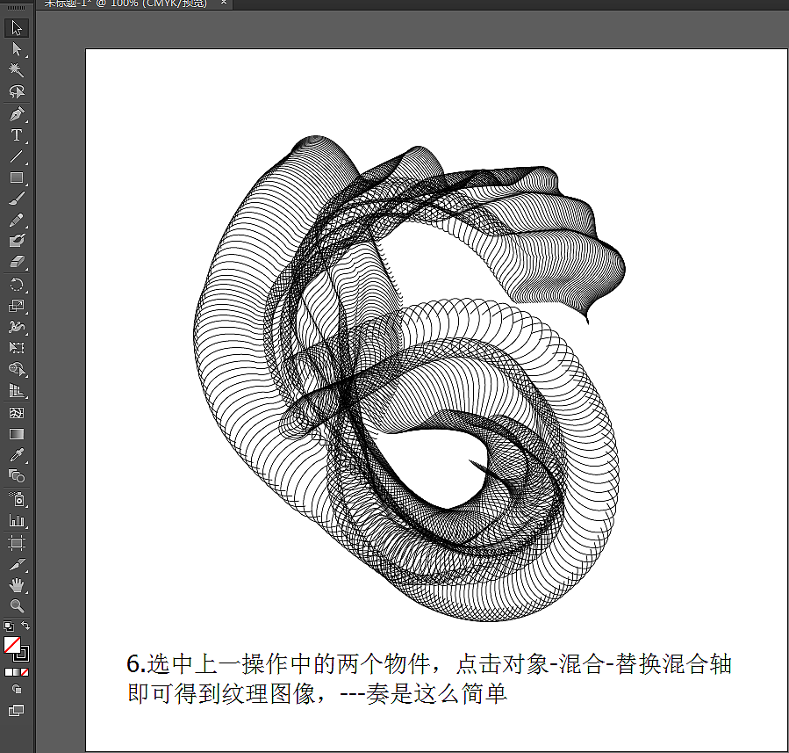This screenshot has width=789, height=753.
Task: Open the drawing modes button
Action: 16,689
